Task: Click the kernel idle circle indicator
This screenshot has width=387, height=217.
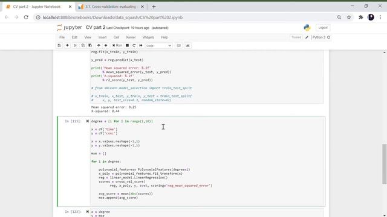Action: (x=328, y=37)
